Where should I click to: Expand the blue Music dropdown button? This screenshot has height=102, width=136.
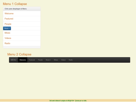[7, 28]
